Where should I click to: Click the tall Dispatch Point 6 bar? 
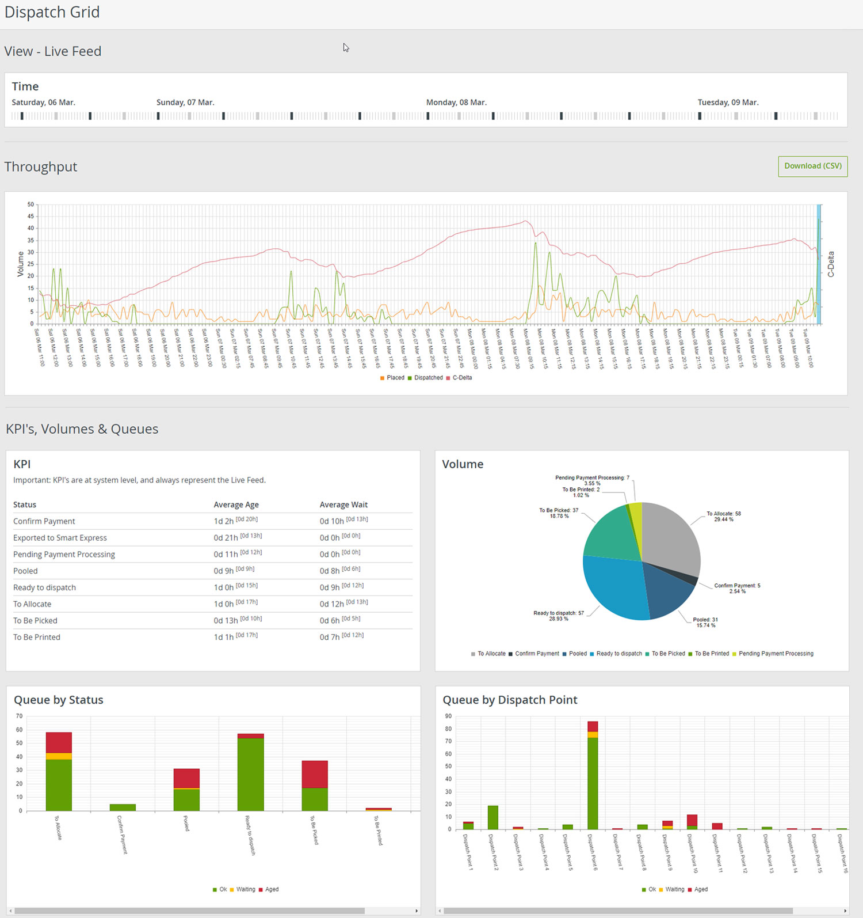(x=593, y=775)
